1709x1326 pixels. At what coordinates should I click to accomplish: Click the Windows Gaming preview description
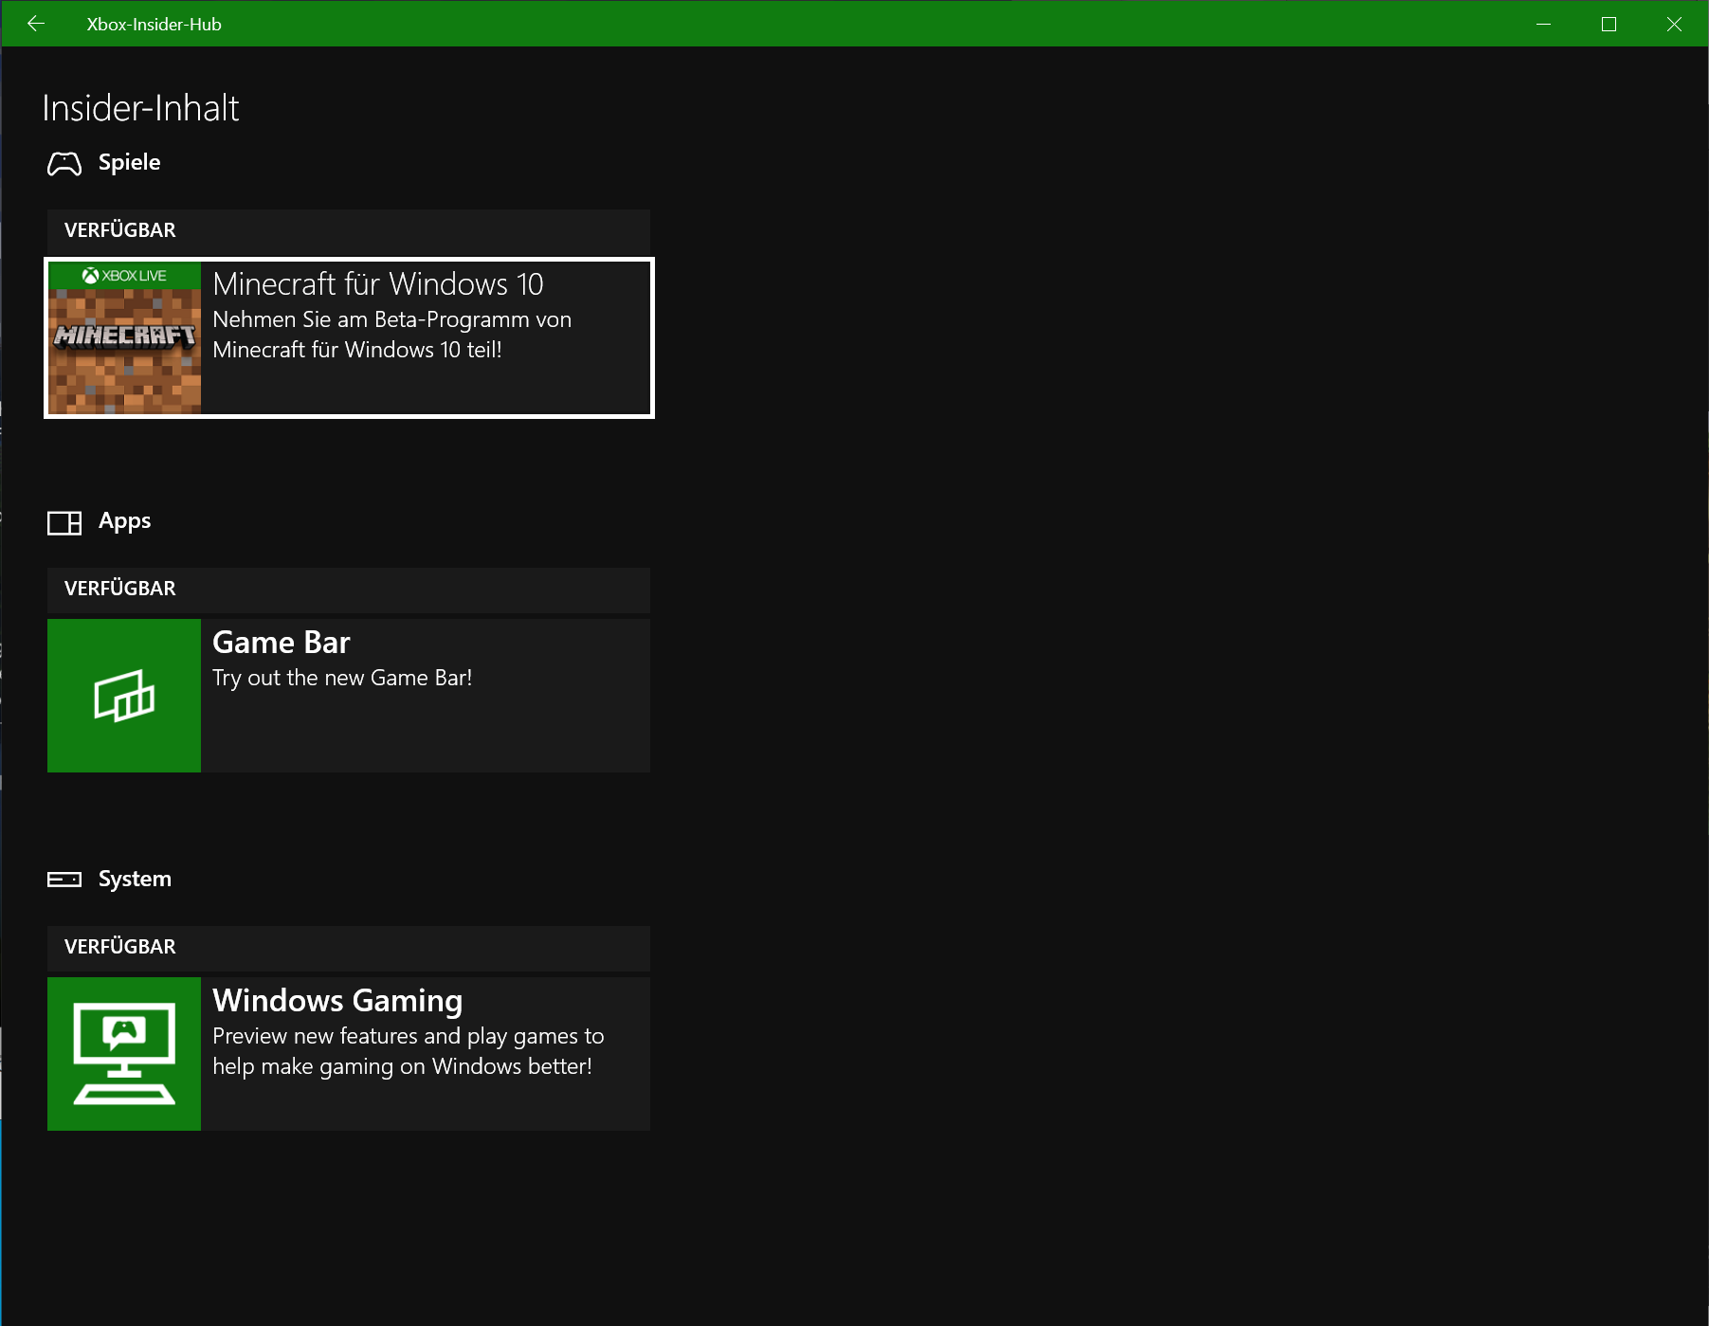pyautogui.click(x=409, y=1051)
